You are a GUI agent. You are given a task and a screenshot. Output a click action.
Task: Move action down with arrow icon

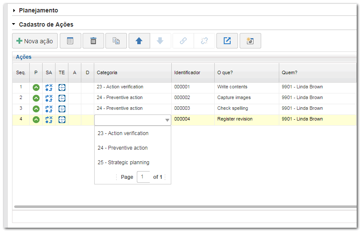tap(160, 41)
